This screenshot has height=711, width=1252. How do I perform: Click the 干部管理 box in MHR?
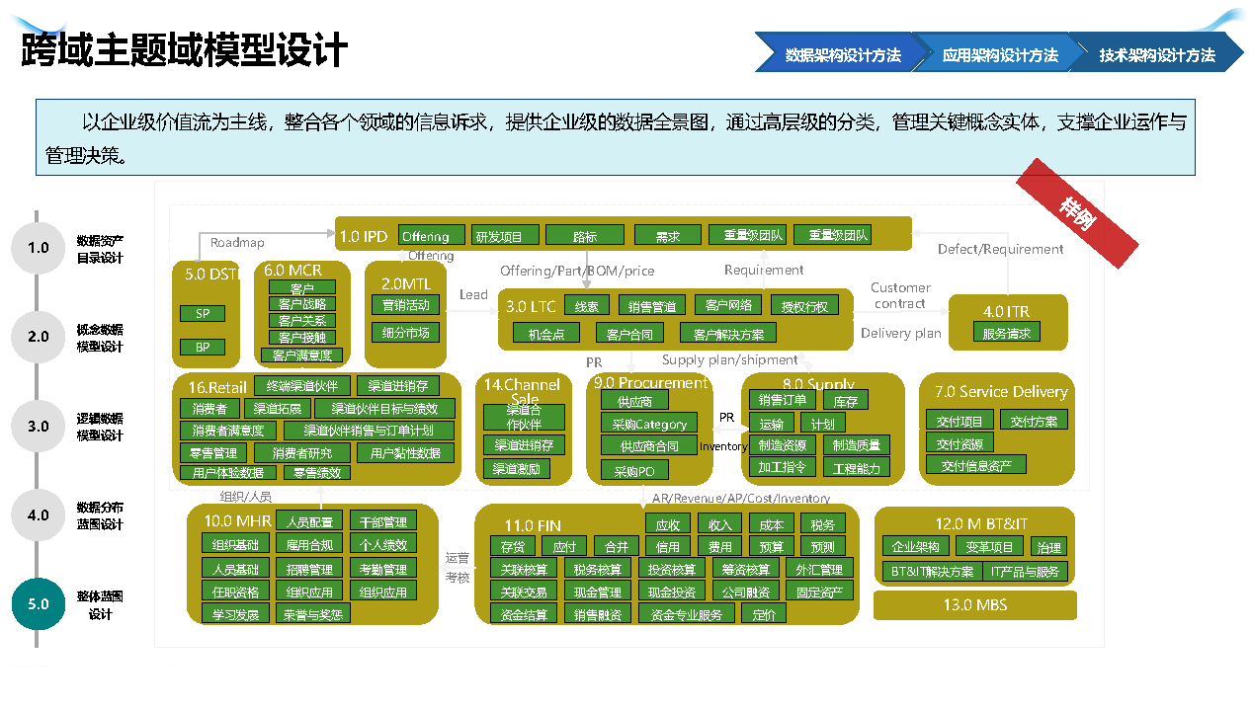point(382,521)
